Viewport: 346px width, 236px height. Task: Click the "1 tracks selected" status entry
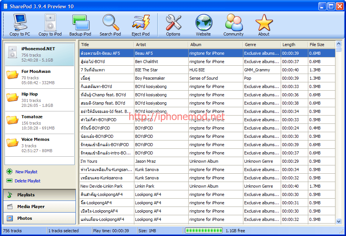point(63,231)
